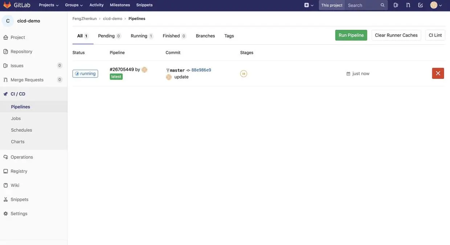The image size is (450, 245).
Task: Open cicd-demo project title in sidebar
Action: 29,21
